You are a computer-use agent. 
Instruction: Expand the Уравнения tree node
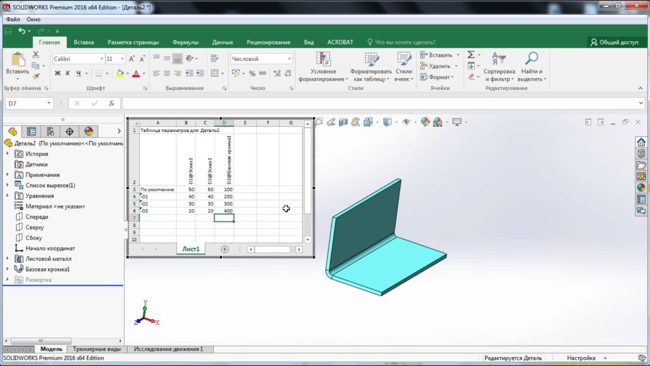(8, 196)
